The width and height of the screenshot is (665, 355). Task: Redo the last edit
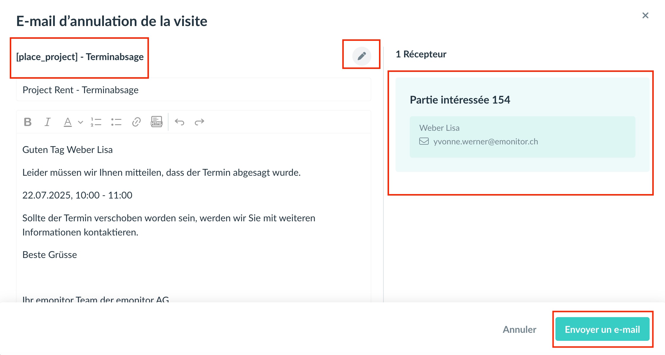coord(199,122)
